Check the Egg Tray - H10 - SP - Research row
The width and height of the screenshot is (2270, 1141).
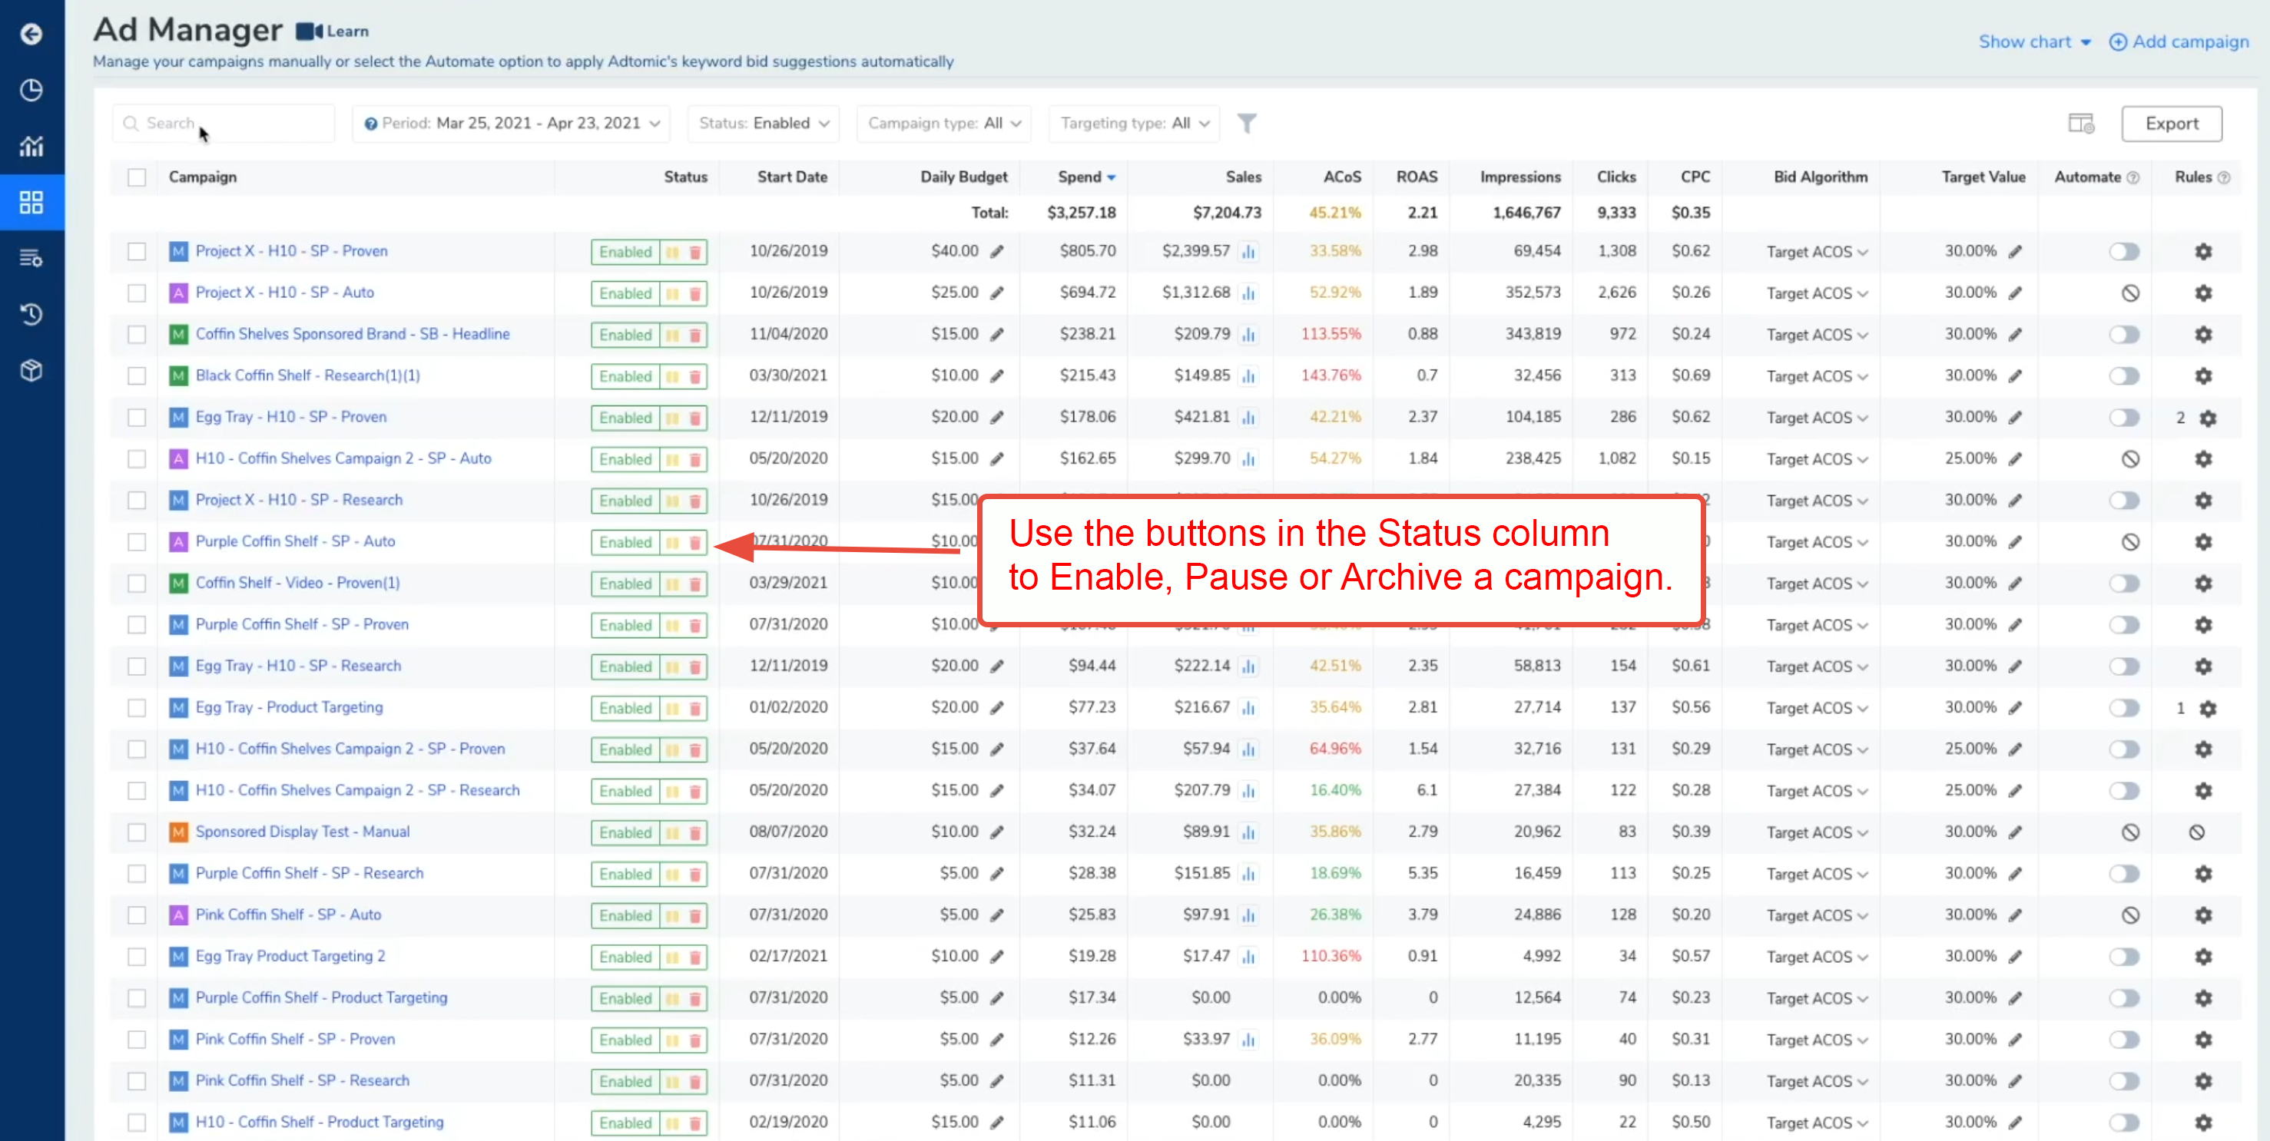[x=137, y=667]
